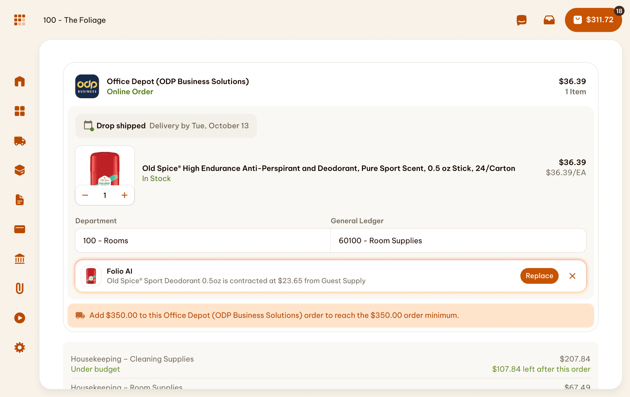Open the paperclip attachments sidebar icon
The height and width of the screenshot is (397, 630).
coord(20,288)
